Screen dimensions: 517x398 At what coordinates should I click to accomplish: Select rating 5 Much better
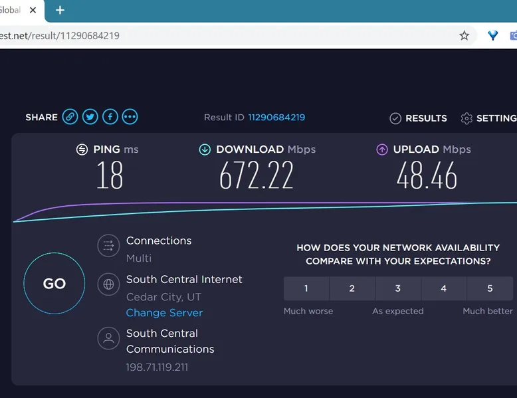[x=490, y=288]
